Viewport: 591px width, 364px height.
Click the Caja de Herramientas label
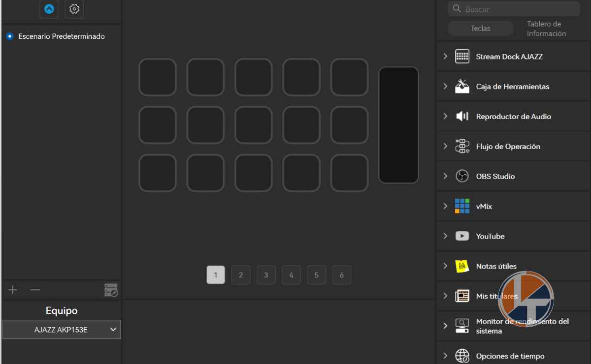pos(513,87)
